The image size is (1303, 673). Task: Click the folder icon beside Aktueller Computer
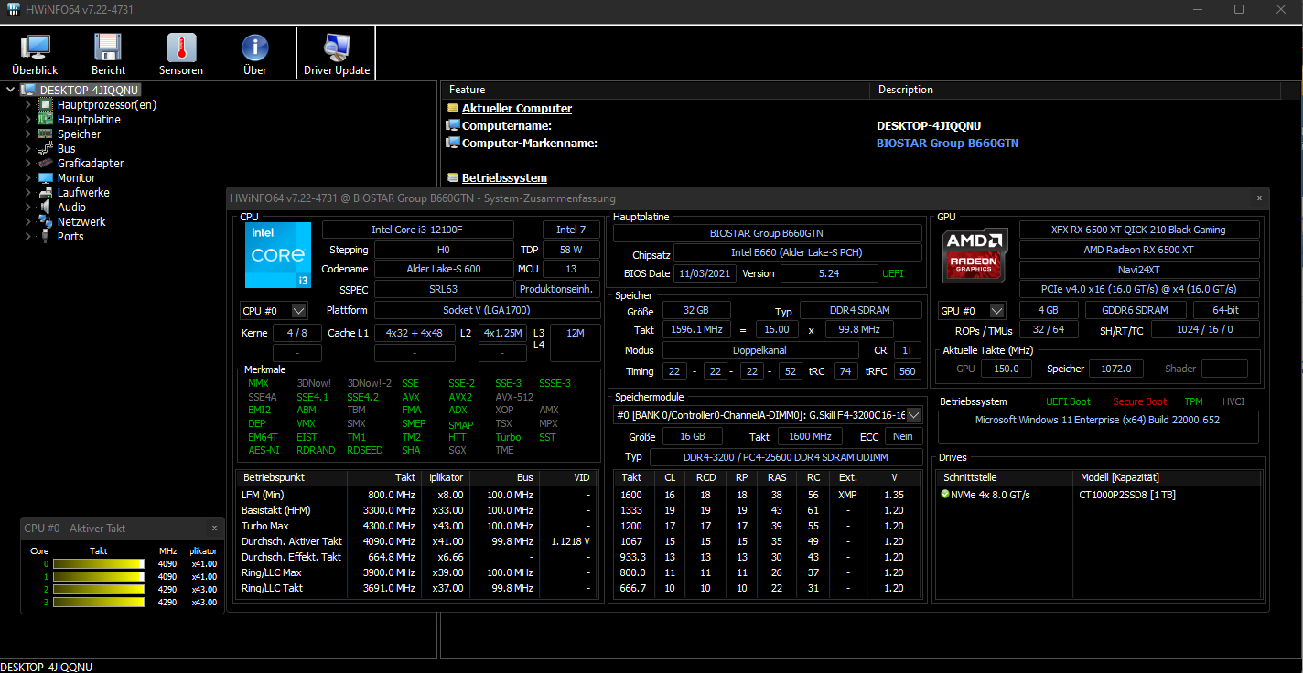tap(453, 108)
